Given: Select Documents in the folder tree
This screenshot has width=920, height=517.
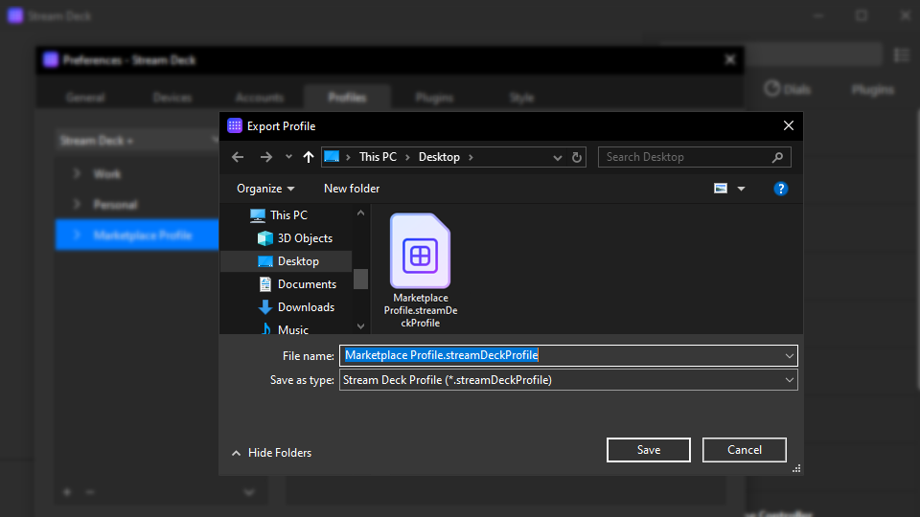Looking at the screenshot, I should tap(307, 284).
